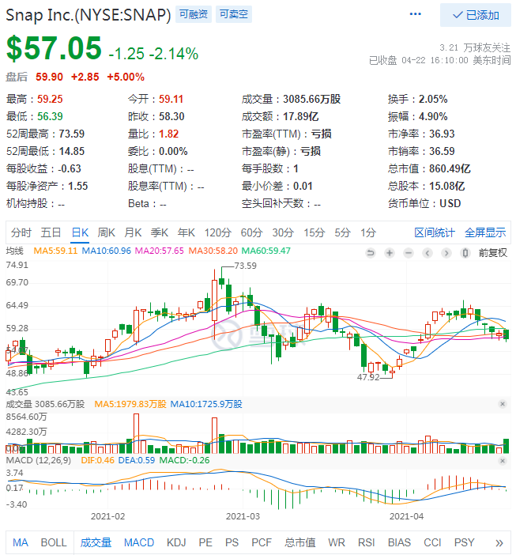Click the 2021-03 date label on axis
The height and width of the screenshot is (555, 516).
click(243, 516)
